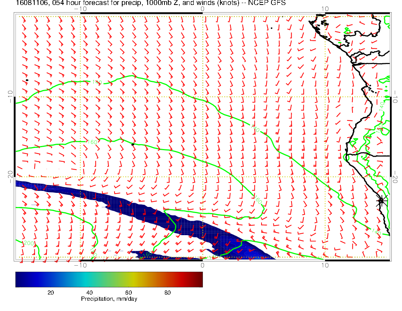Click the dark red end of the colorbar
Screen dimensions: 402x311
coord(199,279)
